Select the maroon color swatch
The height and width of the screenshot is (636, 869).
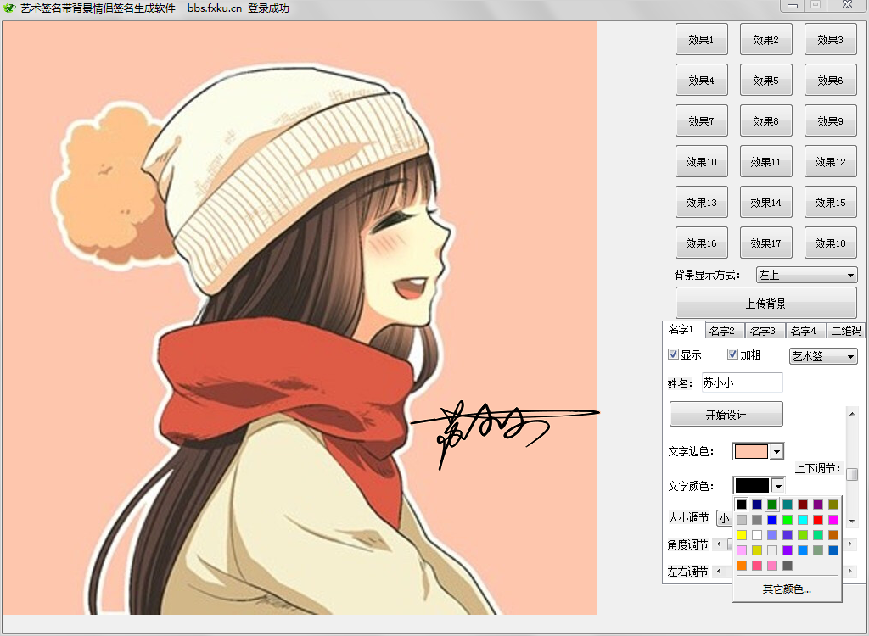(803, 505)
